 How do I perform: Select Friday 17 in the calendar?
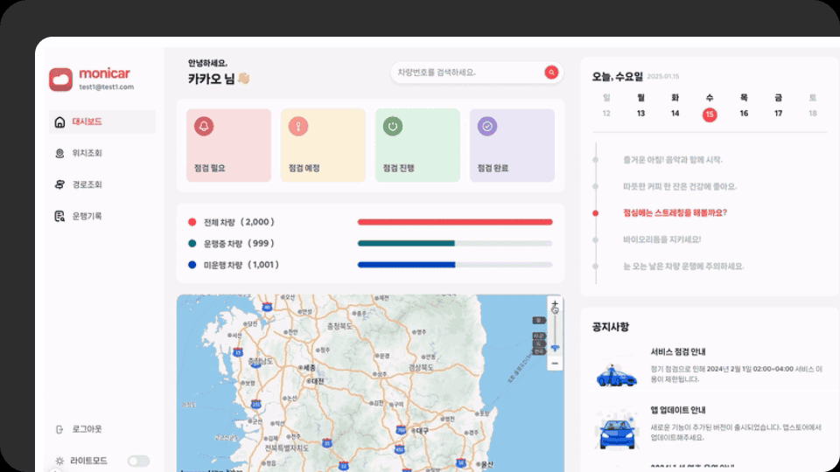(x=779, y=114)
